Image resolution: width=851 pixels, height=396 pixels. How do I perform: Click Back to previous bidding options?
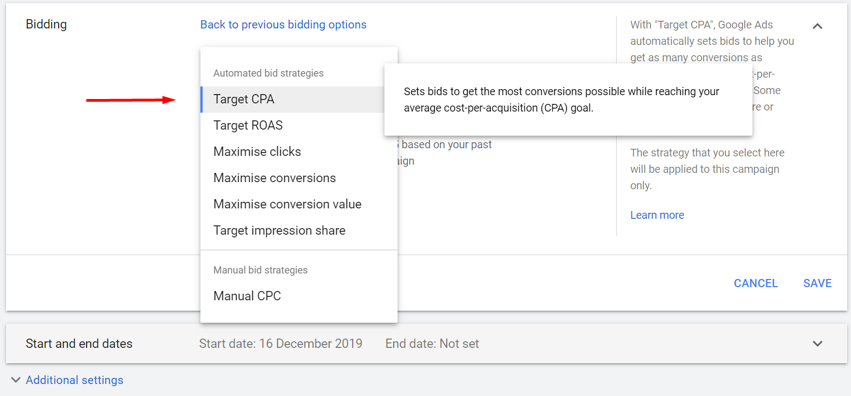[283, 25]
